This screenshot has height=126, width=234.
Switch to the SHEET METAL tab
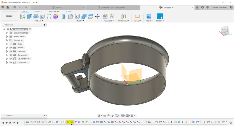point(54,11)
